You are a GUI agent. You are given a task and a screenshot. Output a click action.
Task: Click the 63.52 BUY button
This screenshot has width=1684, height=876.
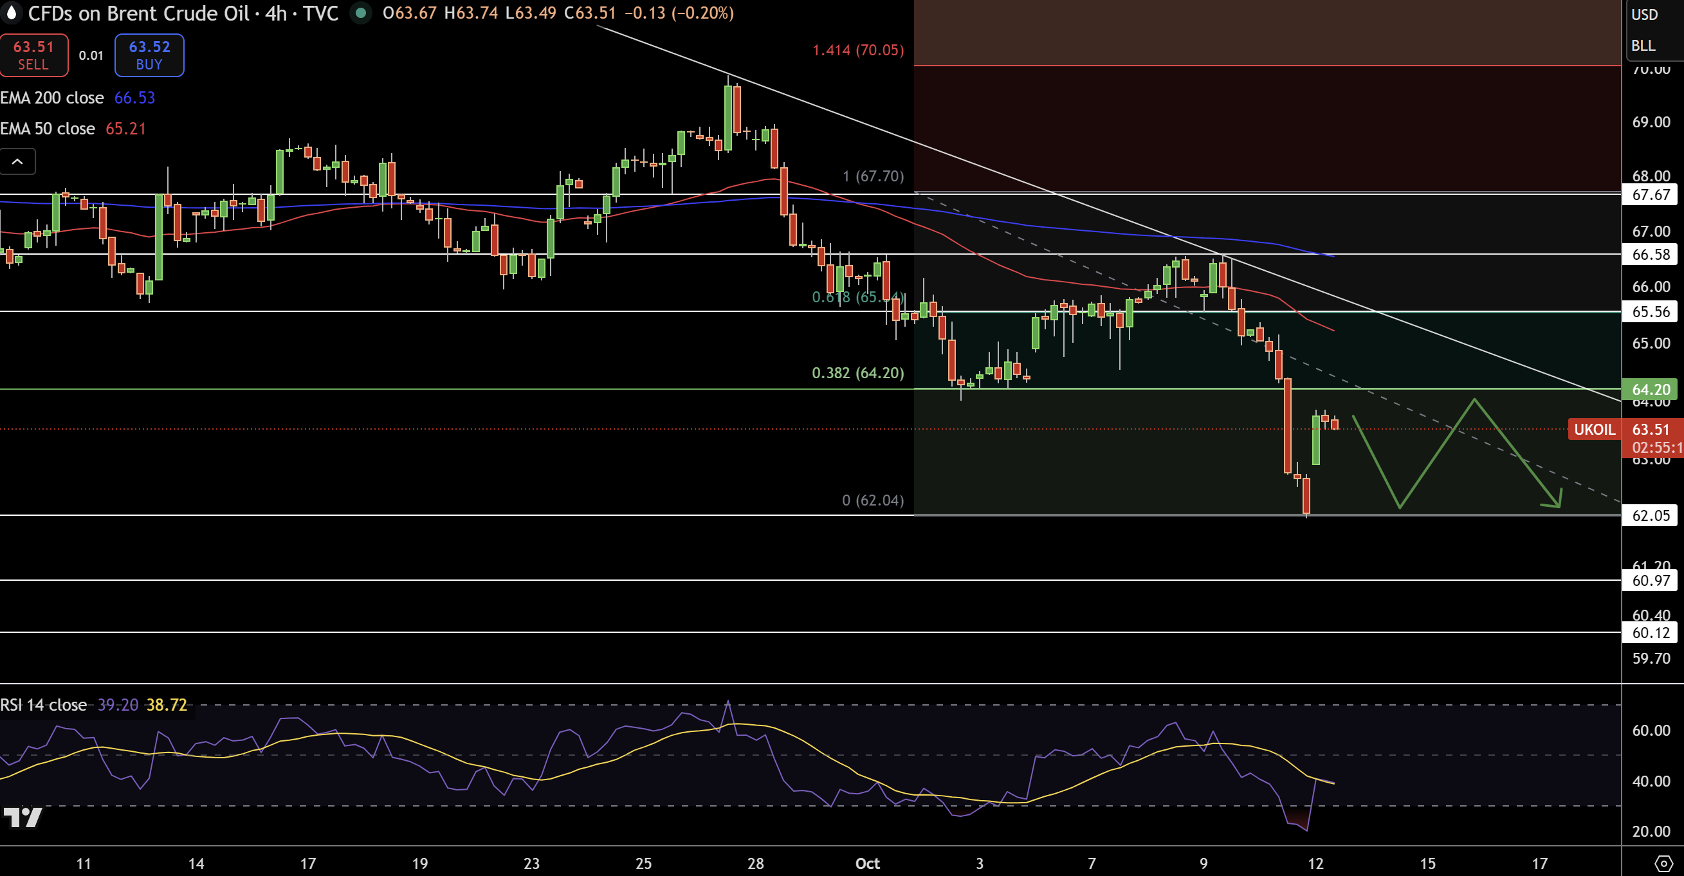pyautogui.click(x=149, y=55)
